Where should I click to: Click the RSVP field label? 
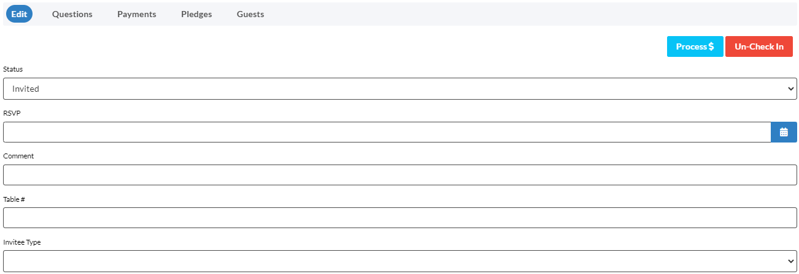coord(12,113)
